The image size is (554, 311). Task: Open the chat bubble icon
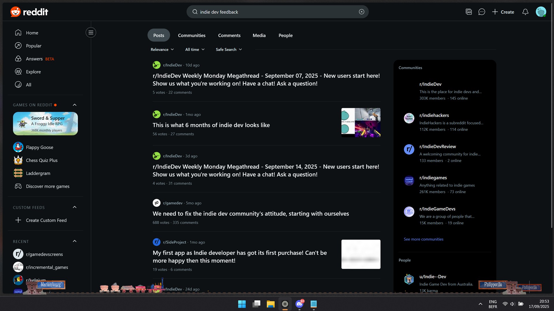(482, 12)
